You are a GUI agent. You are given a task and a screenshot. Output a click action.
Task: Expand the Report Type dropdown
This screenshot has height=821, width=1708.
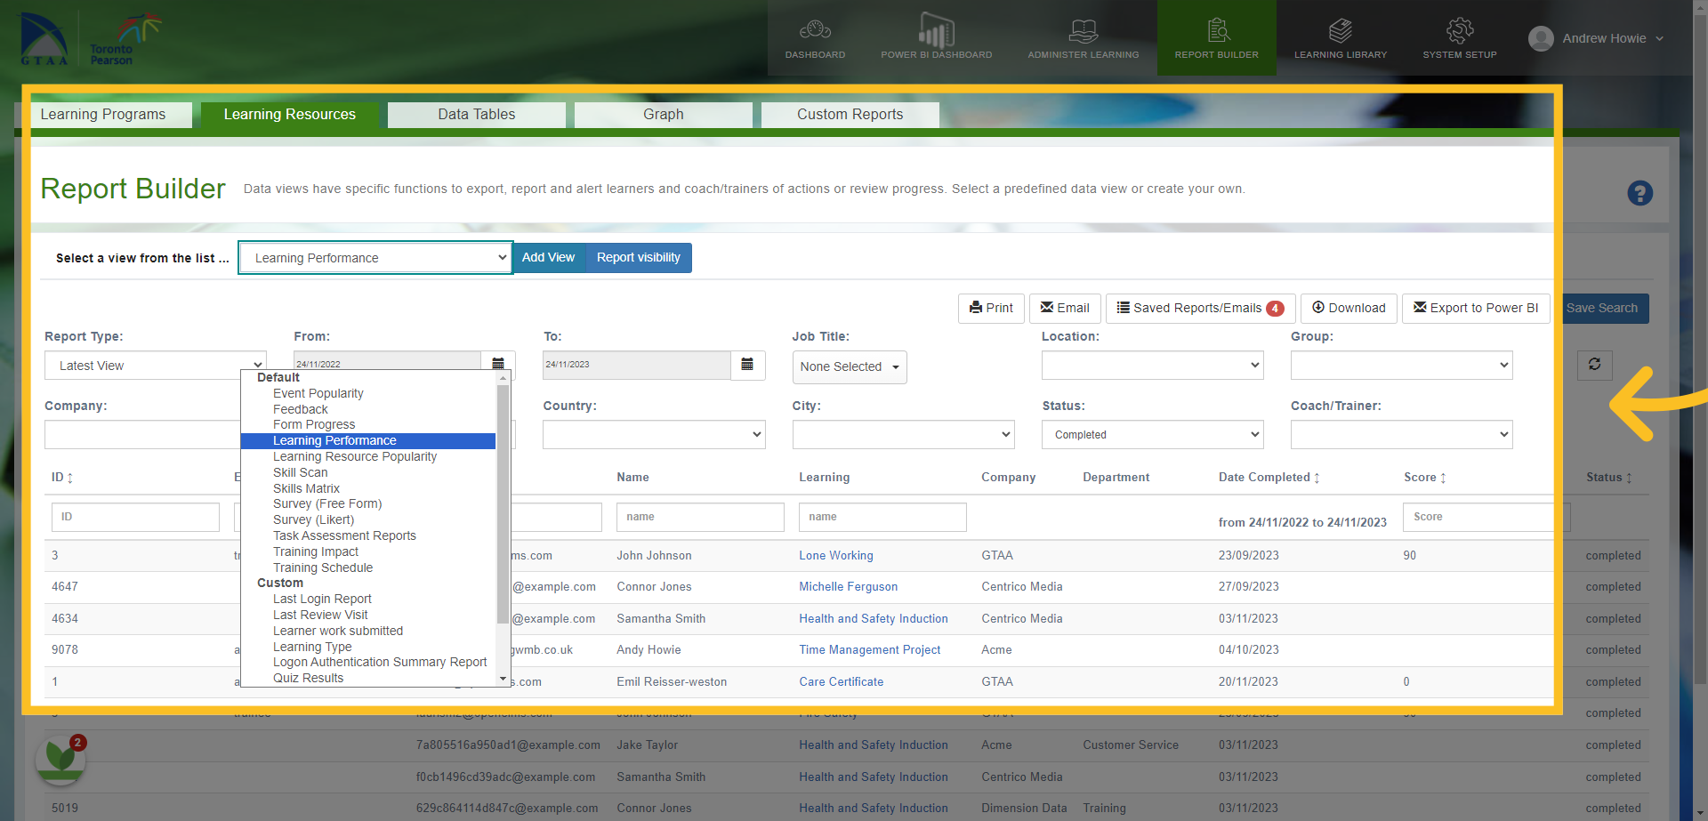click(x=156, y=366)
